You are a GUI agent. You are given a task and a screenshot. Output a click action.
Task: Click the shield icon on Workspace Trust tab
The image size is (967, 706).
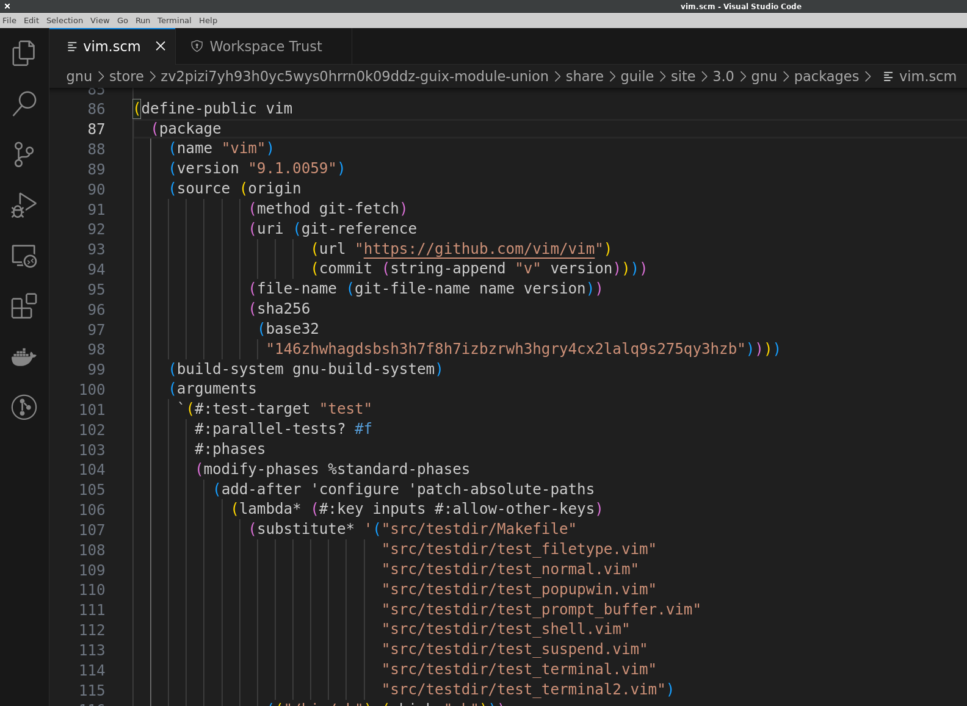click(x=197, y=46)
